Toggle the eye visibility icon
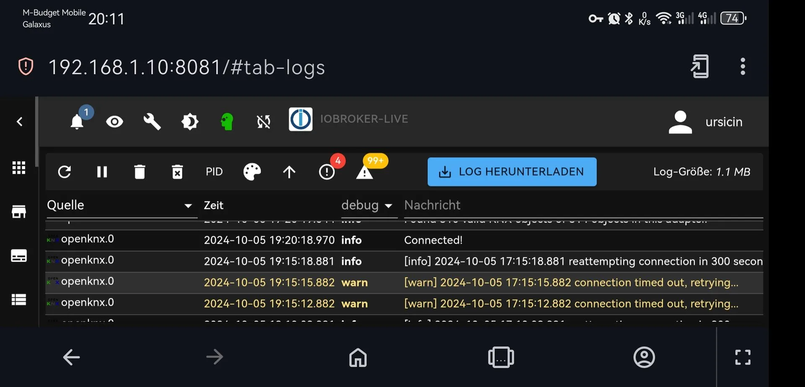Viewport: 805px width, 387px height. 114,122
